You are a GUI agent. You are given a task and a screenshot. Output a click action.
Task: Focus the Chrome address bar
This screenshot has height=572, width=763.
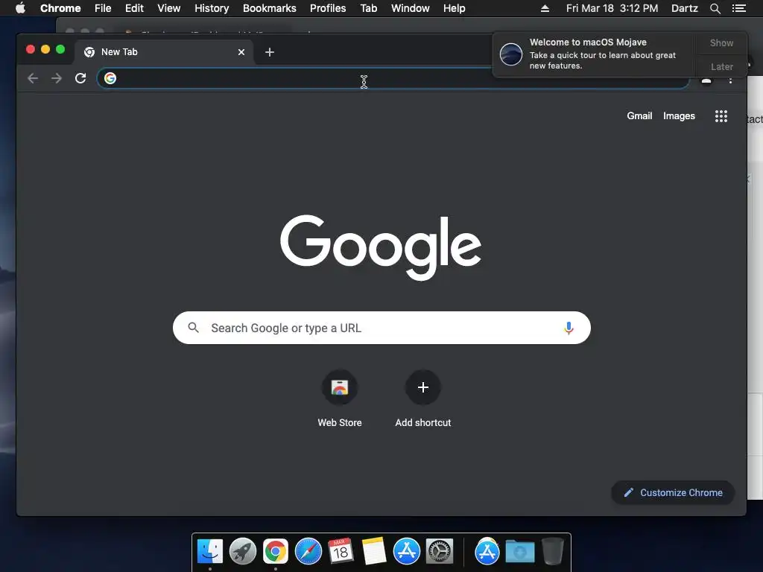coord(393,78)
